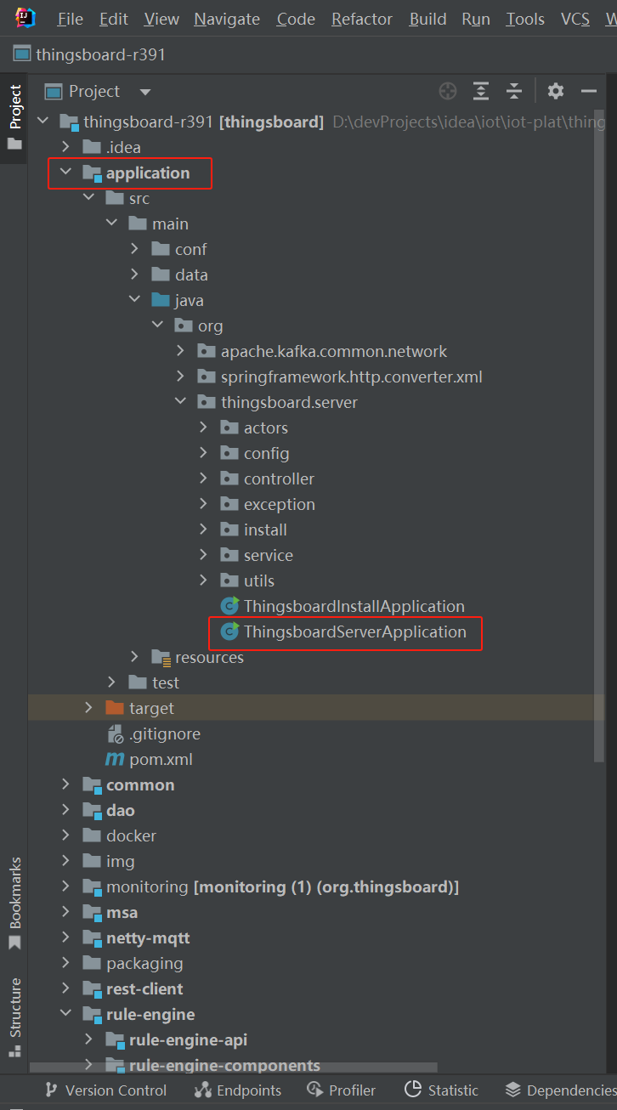617x1110 pixels.
Task: Expand the apache.kafka.common.network package
Action: (180, 351)
